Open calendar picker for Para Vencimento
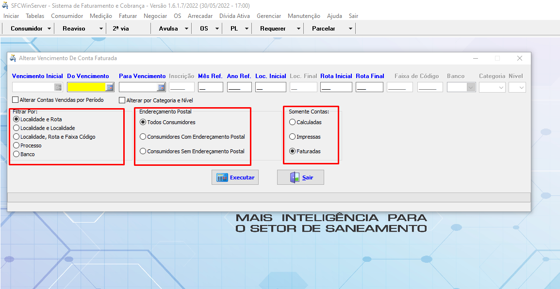 point(161,87)
